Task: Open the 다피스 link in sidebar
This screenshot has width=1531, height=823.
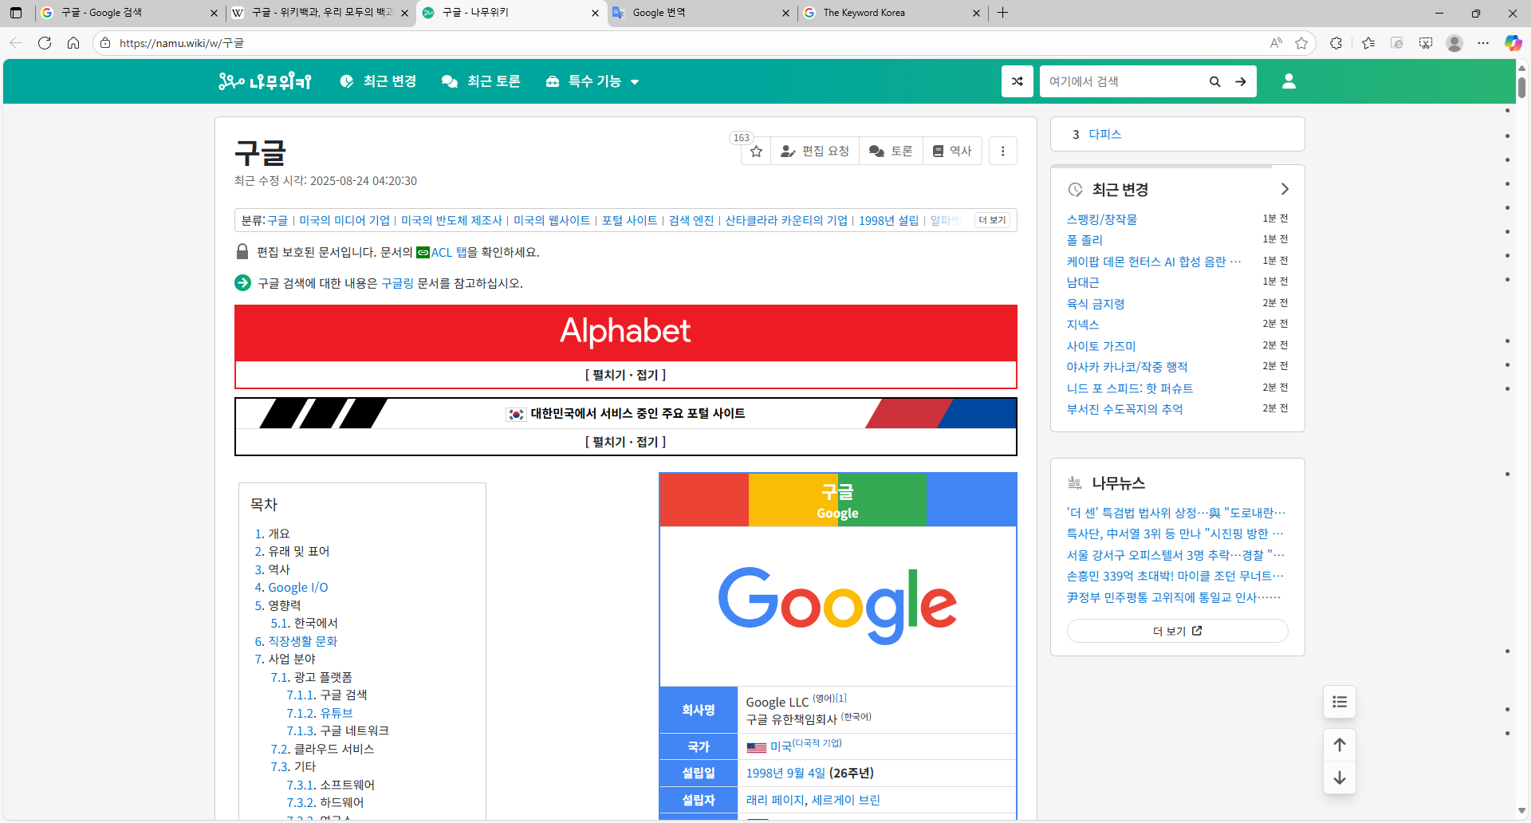Action: (x=1105, y=134)
